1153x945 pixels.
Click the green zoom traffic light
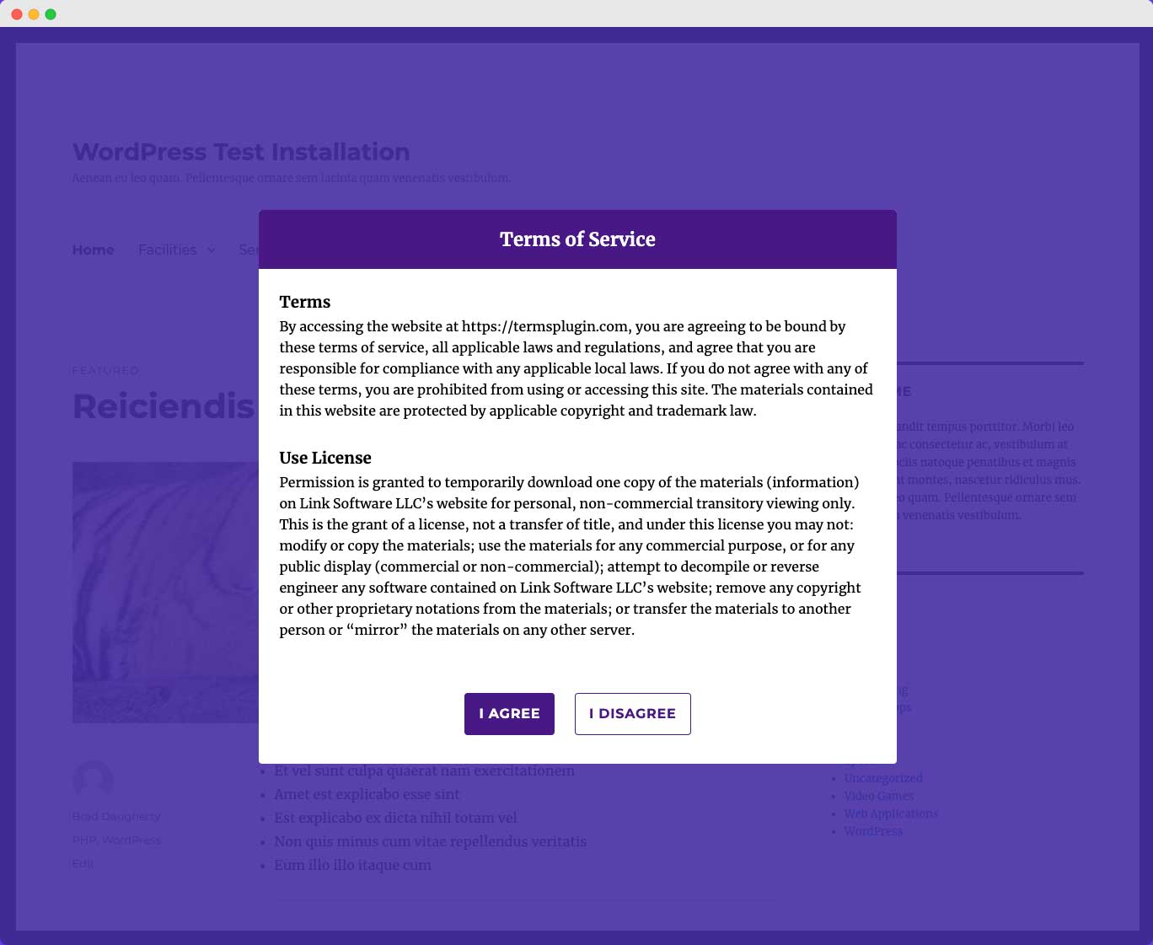click(x=51, y=13)
